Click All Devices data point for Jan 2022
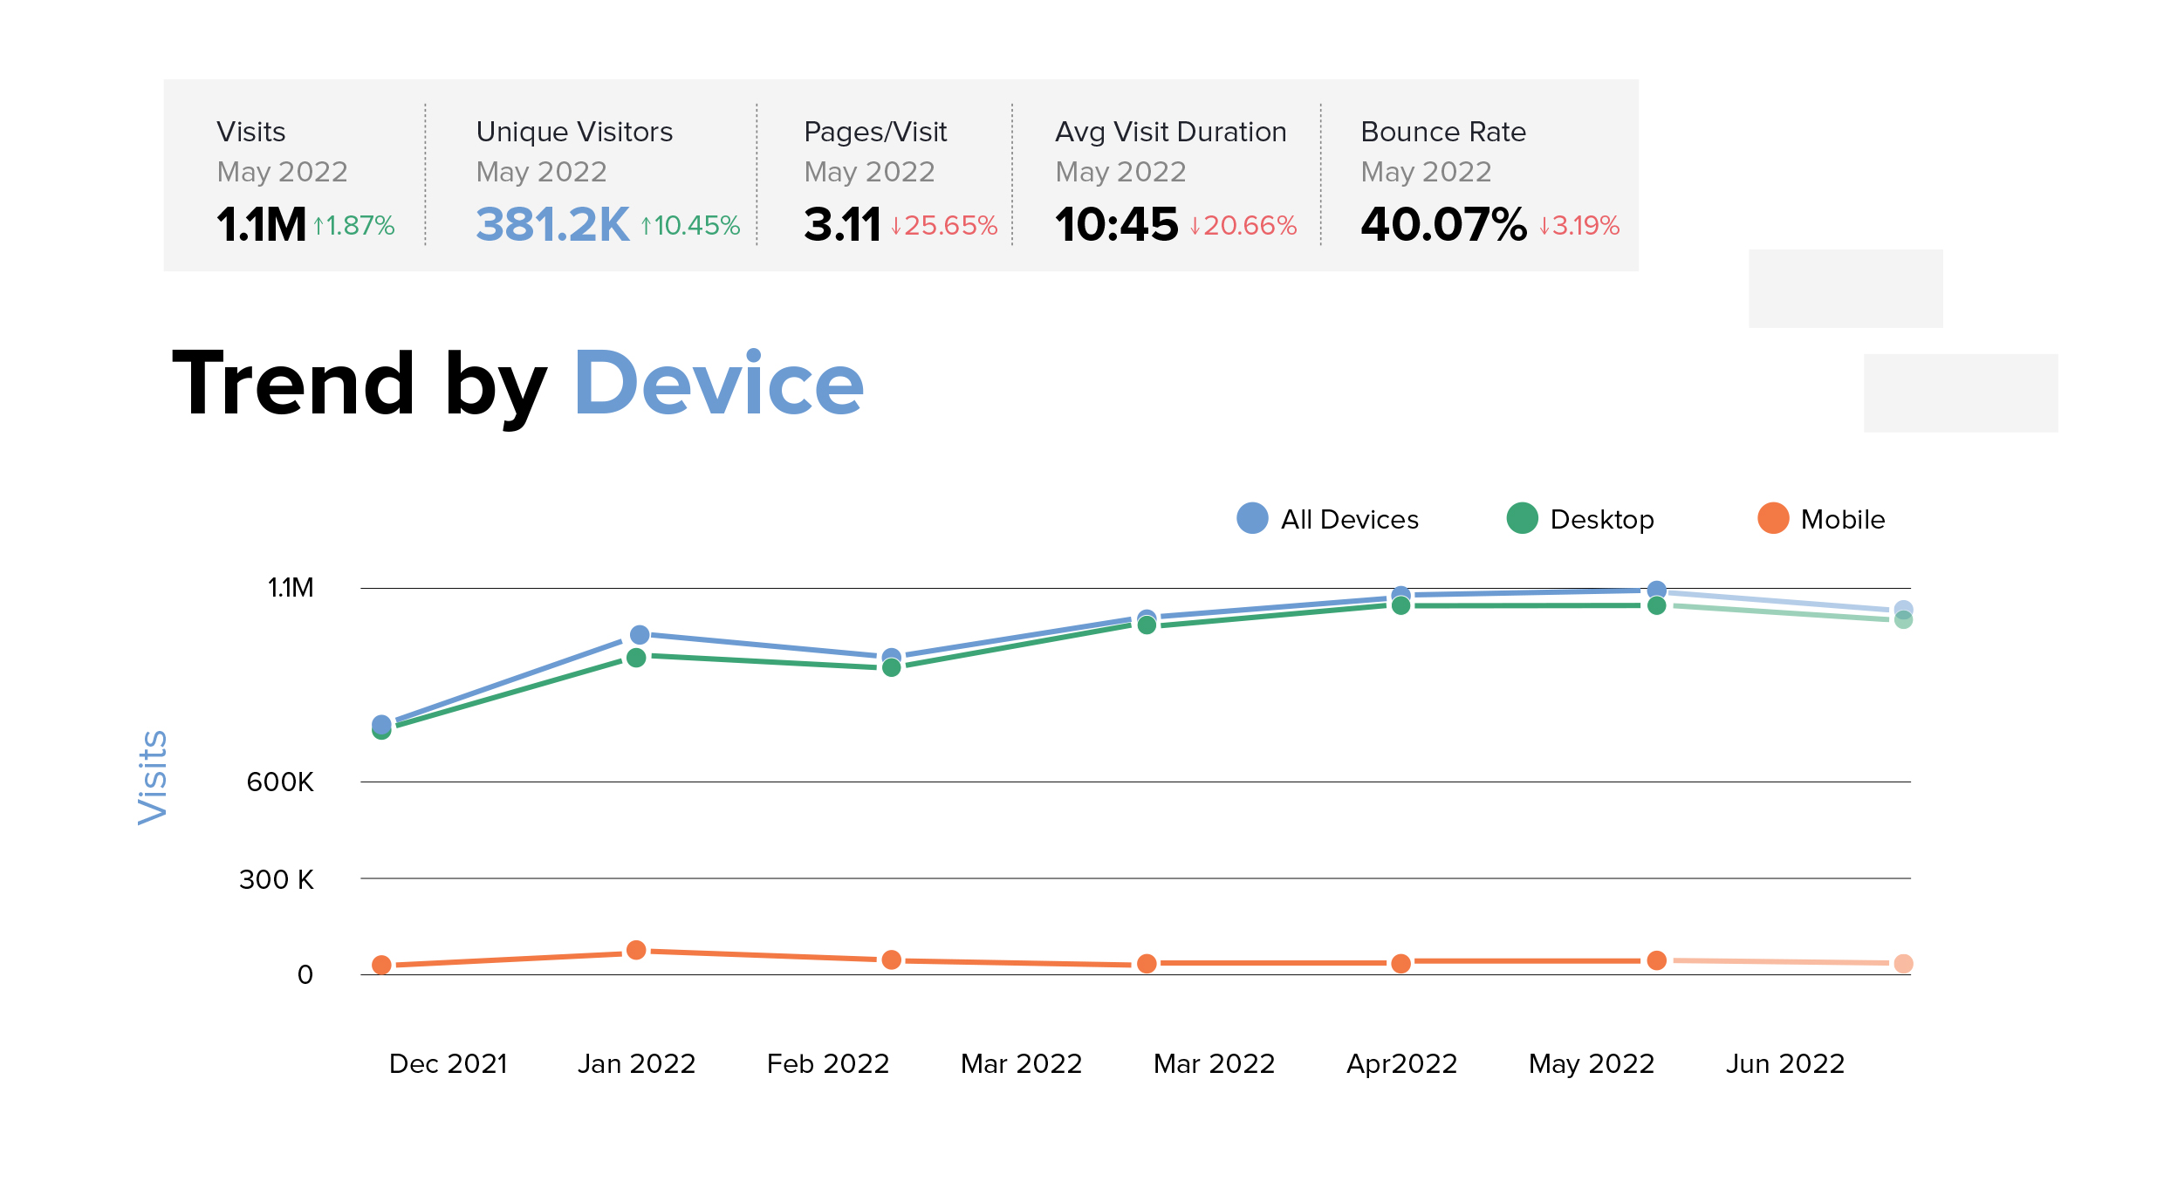 (640, 634)
